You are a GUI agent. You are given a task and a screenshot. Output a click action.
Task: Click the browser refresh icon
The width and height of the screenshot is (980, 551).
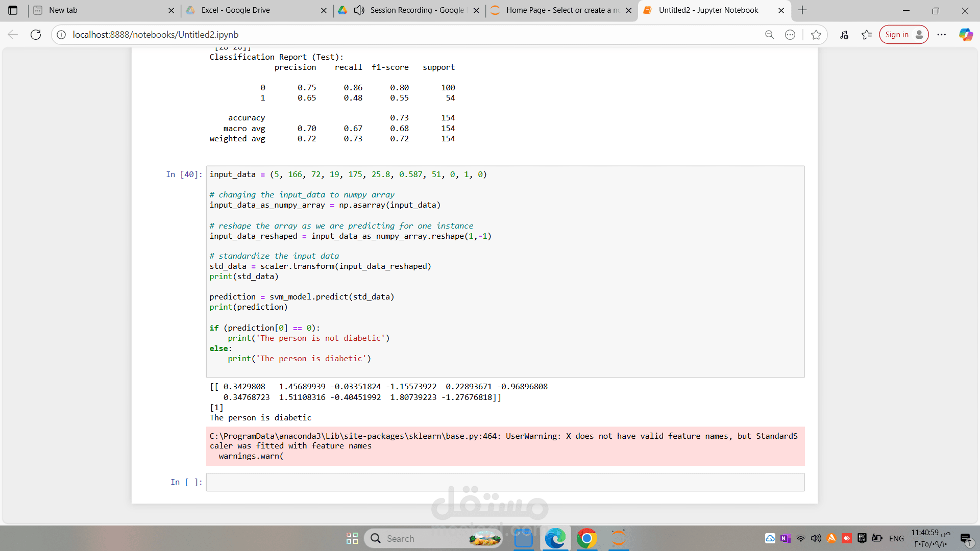(36, 35)
